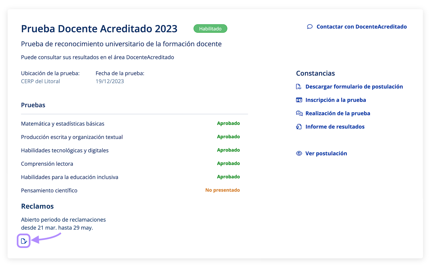This screenshot has height=265, width=431.
Task: Open Contactar con DocenteAcreditado link
Action: click(x=361, y=27)
